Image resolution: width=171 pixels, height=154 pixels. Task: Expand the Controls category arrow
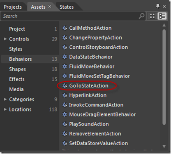point(5,39)
